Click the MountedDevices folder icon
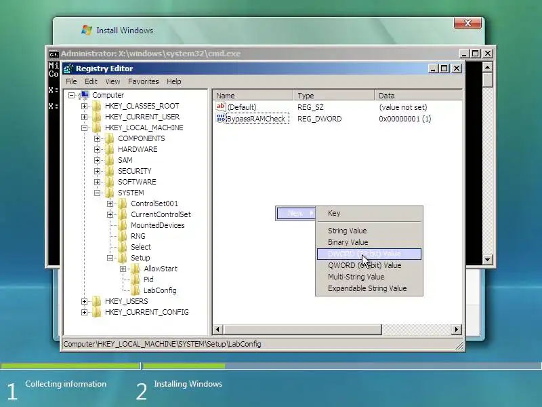Image resolution: width=542 pixels, height=407 pixels. [x=123, y=225]
